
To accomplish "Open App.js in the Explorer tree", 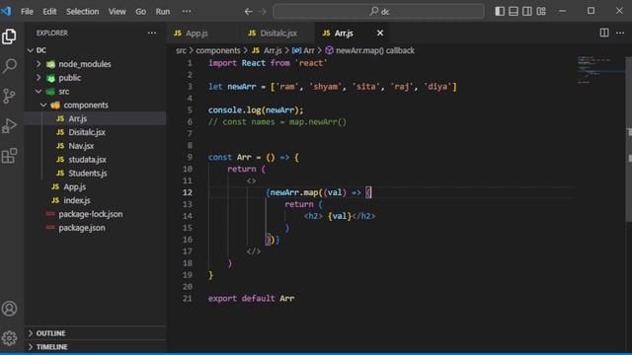I will tap(95, 186).
